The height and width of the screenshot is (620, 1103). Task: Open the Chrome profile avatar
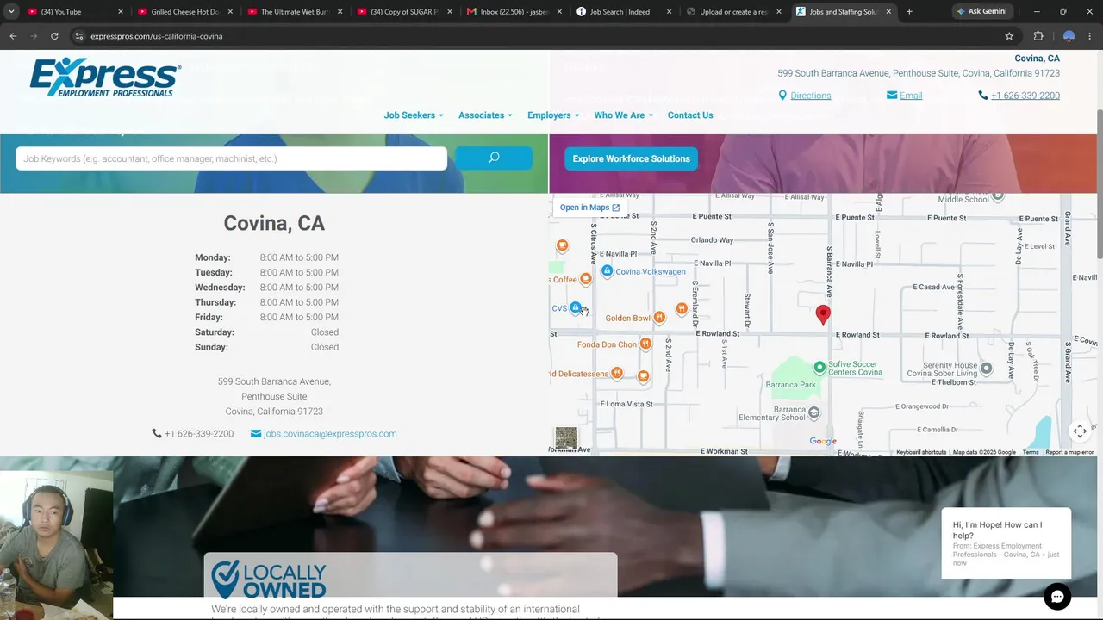pos(1069,36)
